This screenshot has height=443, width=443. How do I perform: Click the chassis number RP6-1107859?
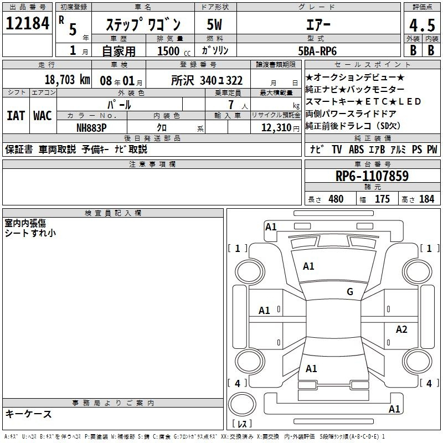[x=372, y=176]
